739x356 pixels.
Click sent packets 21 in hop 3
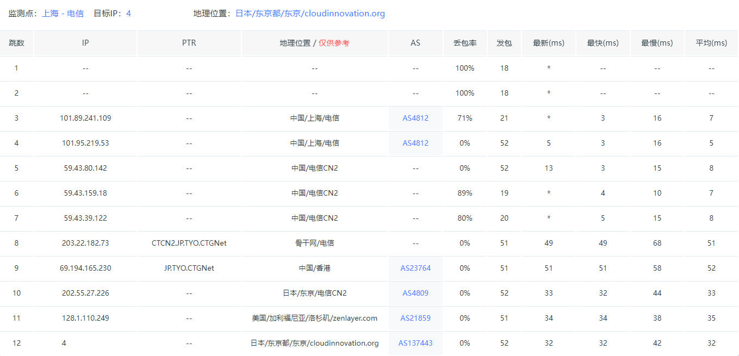pos(504,118)
